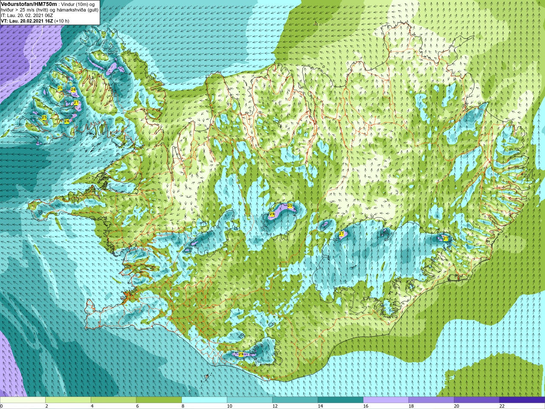Pick the 10–12 m/s aqua legend swatch

point(250,400)
